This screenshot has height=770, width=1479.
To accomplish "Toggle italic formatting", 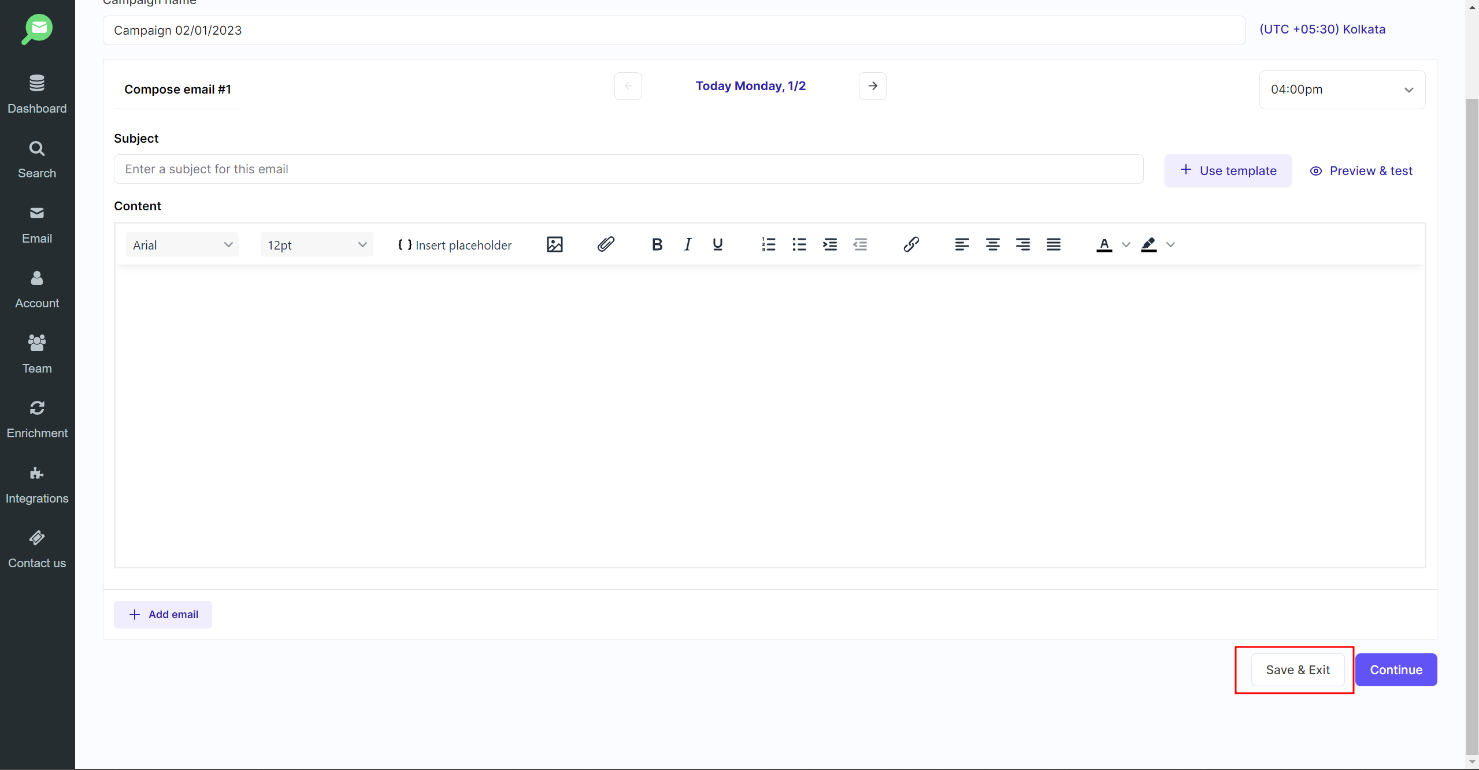I will click(687, 244).
